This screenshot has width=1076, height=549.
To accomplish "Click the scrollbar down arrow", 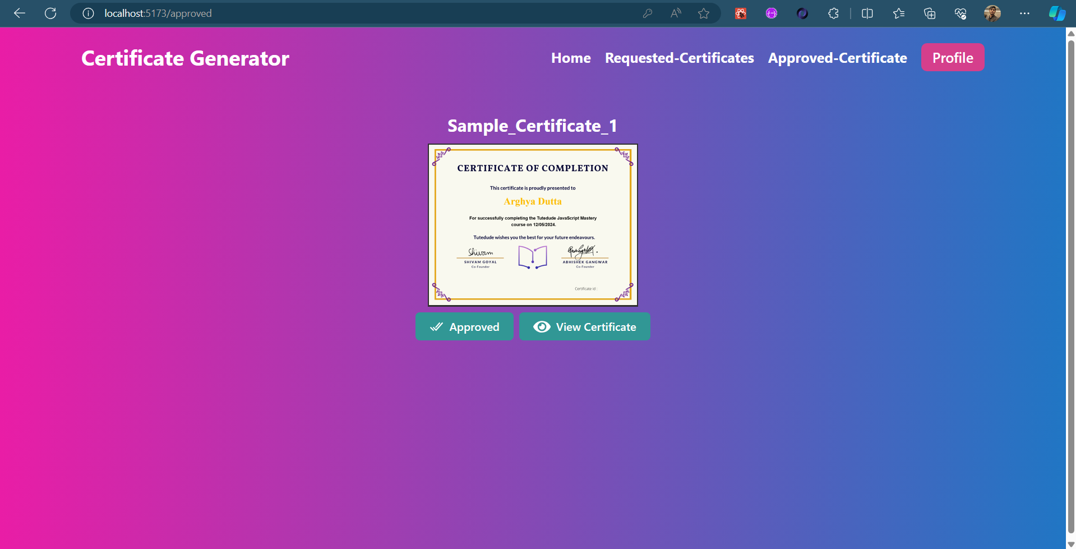I will pos(1071,544).
